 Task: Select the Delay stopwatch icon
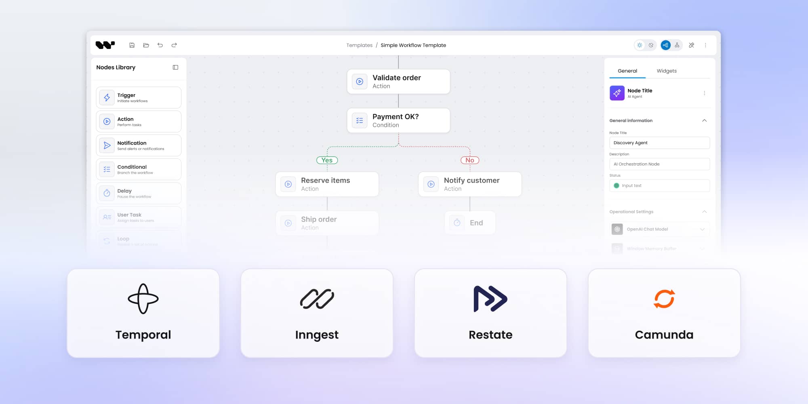(x=107, y=193)
